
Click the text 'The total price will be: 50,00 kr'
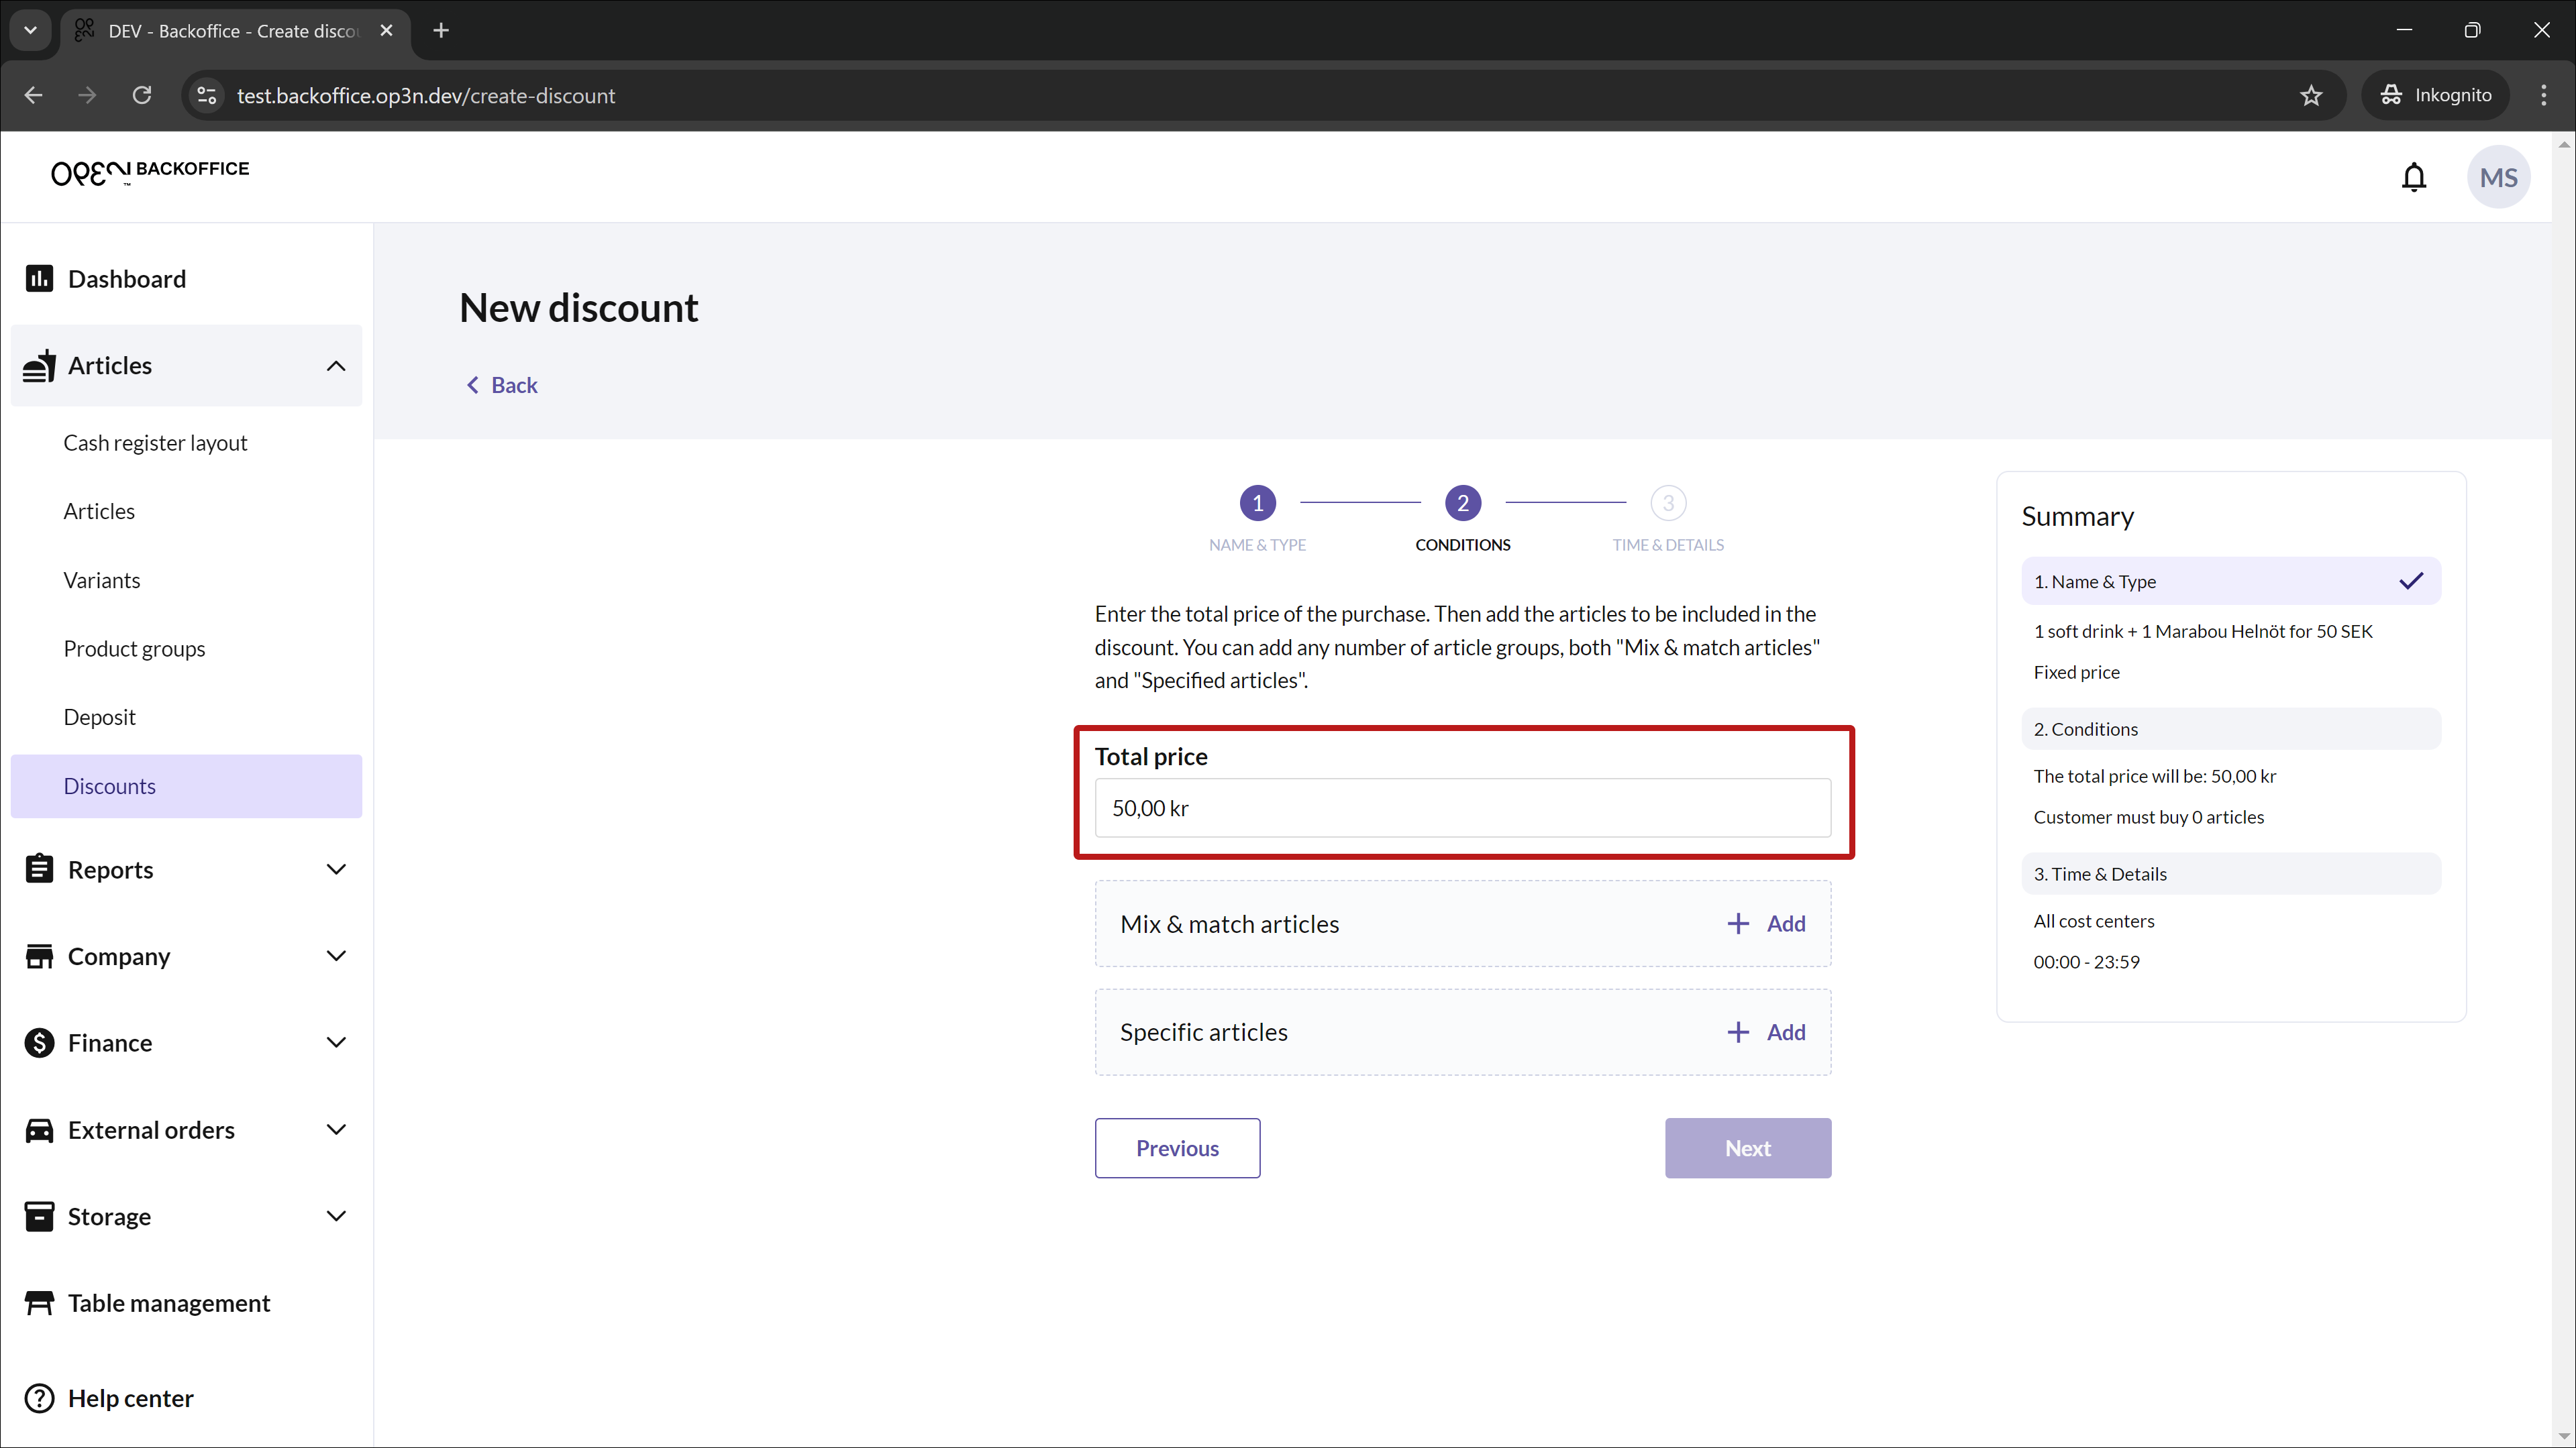(x=2154, y=777)
